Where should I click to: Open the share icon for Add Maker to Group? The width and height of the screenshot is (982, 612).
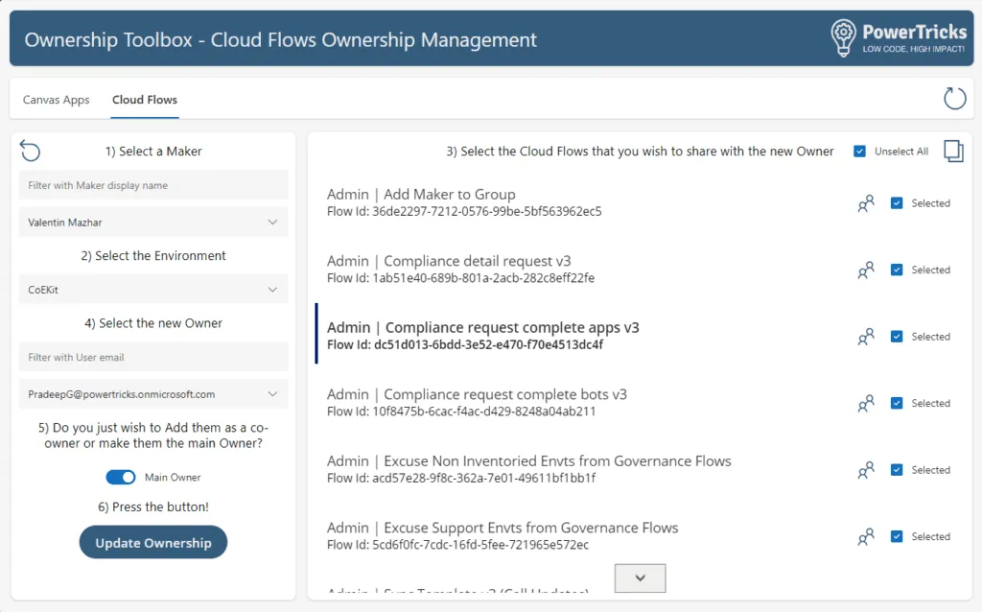tap(866, 203)
